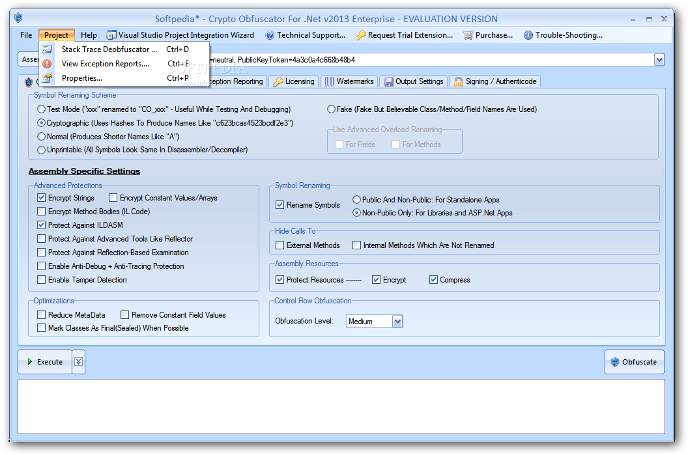Click the Output Settings floppy disk icon
Viewport: 688px width, 455px height.
[389, 81]
